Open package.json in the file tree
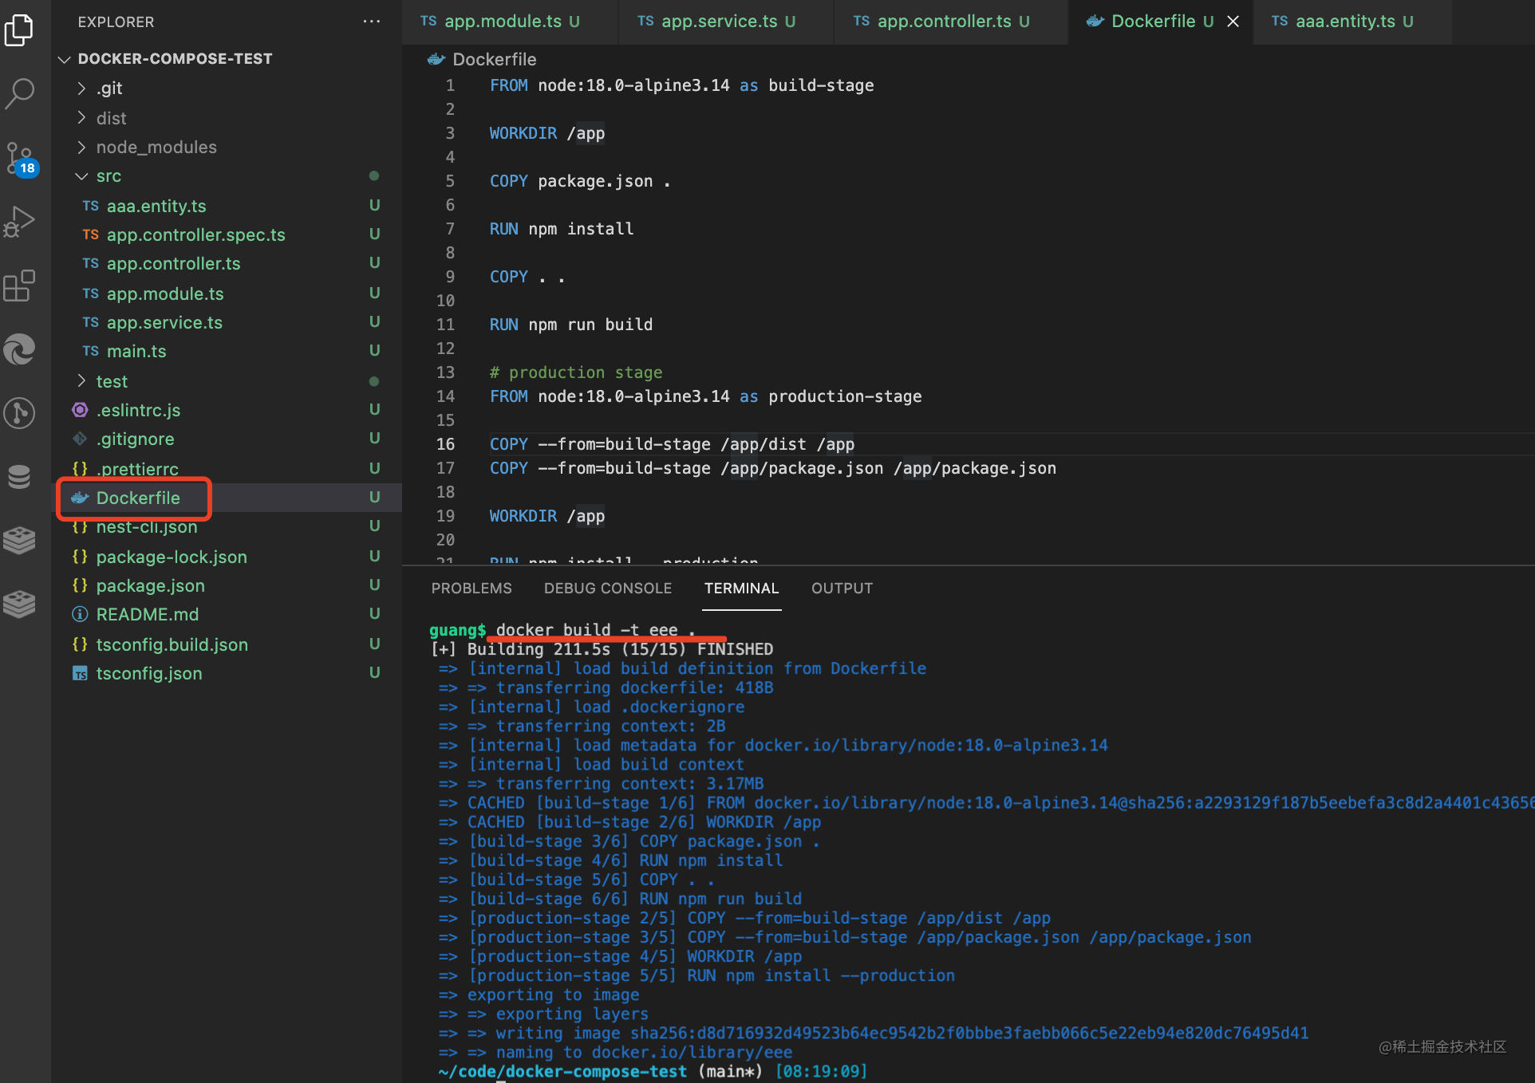Screen dimensions: 1535x1083 (x=150, y=586)
